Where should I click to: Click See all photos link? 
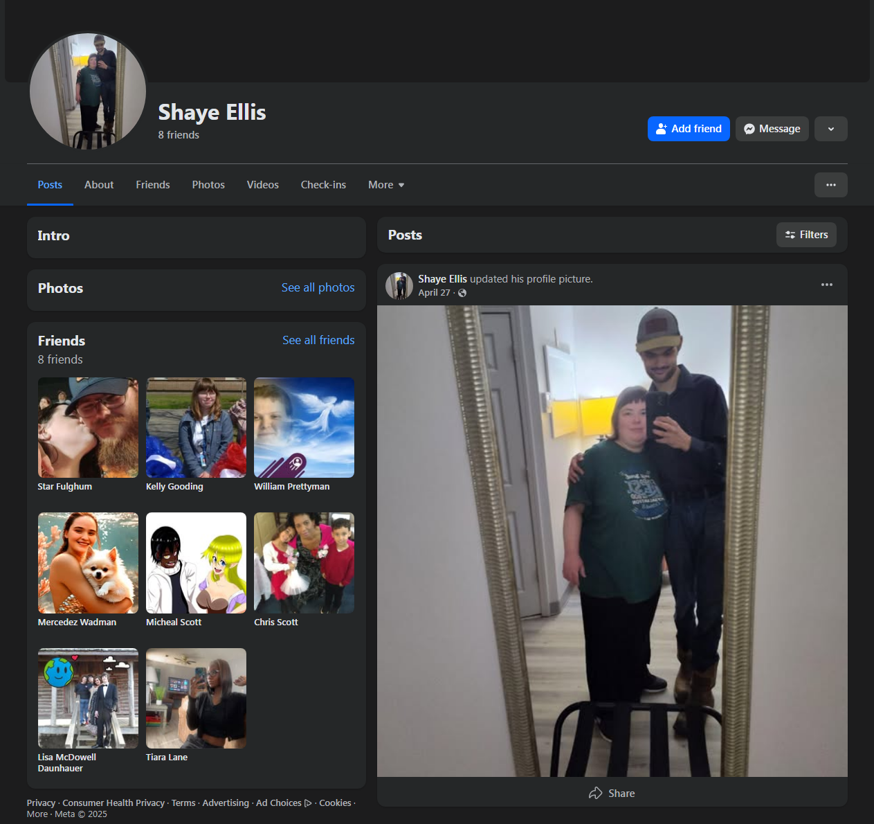[x=318, y=287]
